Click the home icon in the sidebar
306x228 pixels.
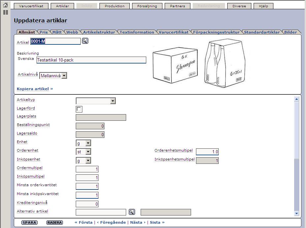(6, 5)
